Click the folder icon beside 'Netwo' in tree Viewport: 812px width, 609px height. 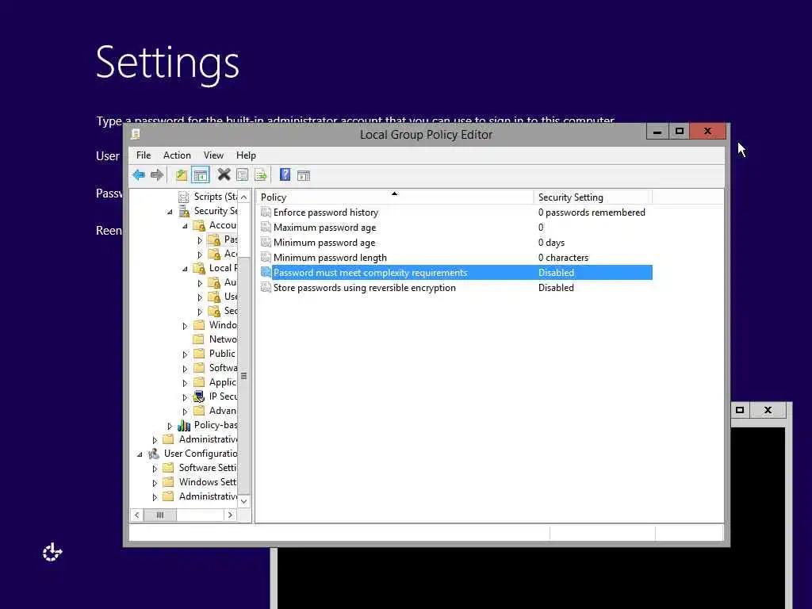199,339
